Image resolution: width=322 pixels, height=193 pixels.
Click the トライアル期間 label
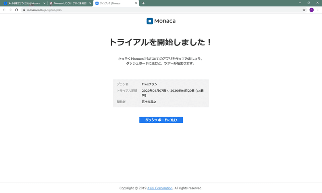(127, 91)
